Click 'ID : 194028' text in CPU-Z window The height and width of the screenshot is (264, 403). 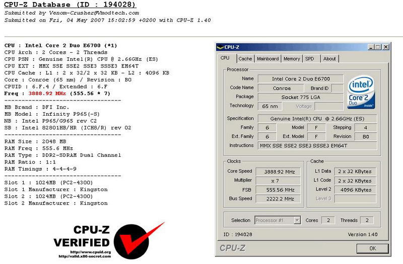click(238, 234)
